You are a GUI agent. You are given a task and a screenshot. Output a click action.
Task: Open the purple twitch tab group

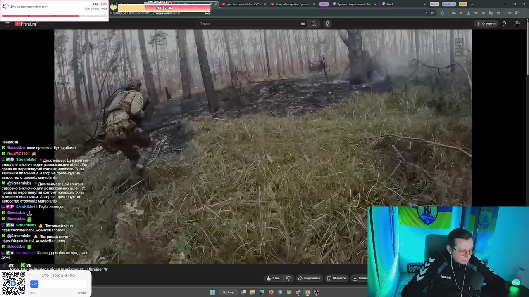(324, 4)
